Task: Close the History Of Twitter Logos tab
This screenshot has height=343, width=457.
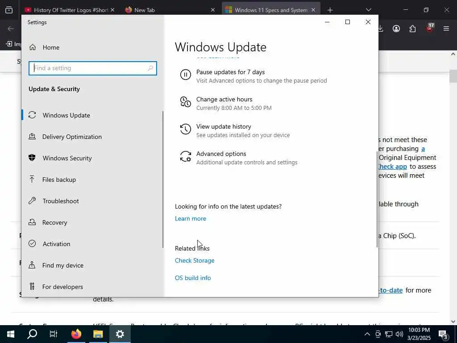Action: click(x=112, y=10)
